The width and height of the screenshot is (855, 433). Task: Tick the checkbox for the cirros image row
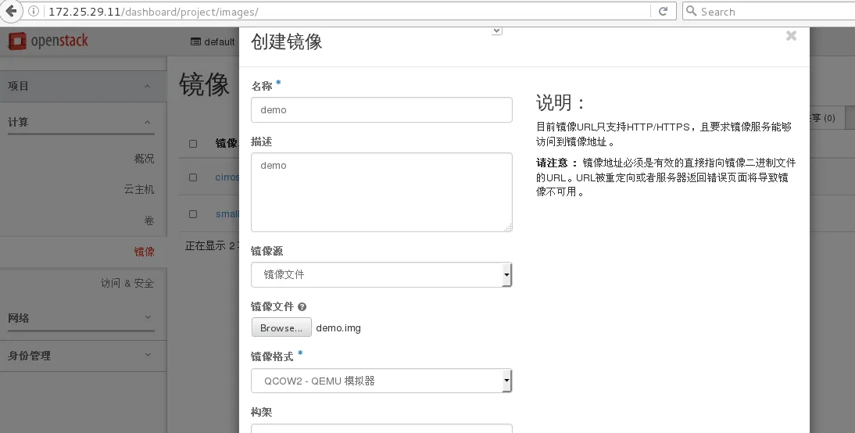(193, 177)
